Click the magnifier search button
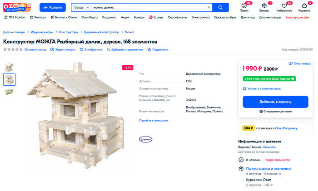 [220, 8]
